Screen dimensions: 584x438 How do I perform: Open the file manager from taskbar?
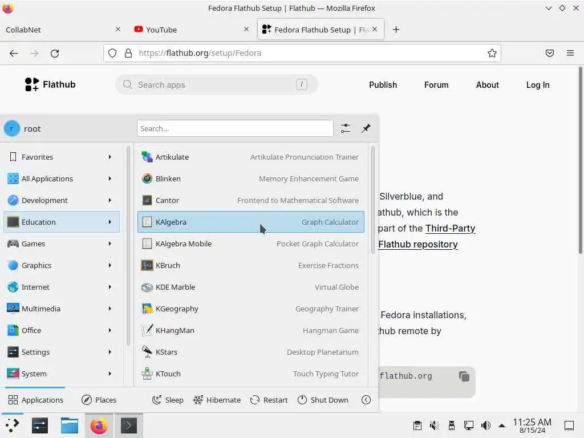coord(69,425)
